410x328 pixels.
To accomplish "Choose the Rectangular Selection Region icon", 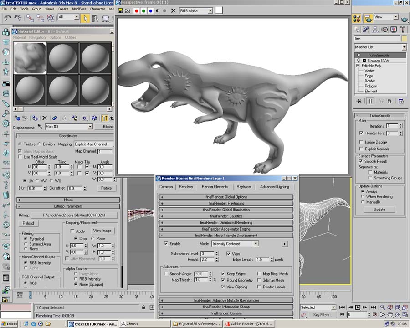I will point(106,18).
